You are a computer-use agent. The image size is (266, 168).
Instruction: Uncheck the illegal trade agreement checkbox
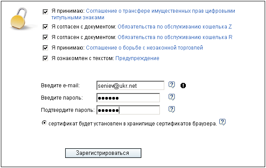(45, 48)
